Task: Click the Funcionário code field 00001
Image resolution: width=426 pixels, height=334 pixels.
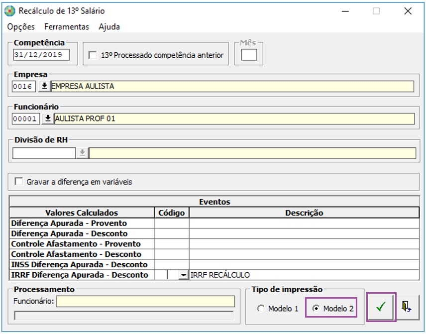Action: [26, 119]
